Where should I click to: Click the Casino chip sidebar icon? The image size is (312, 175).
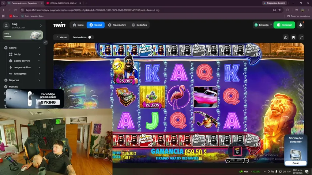(6, 48)
